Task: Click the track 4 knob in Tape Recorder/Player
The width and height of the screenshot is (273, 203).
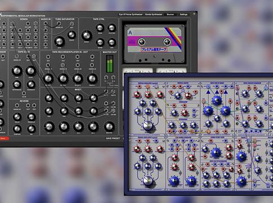Action: 92,78
